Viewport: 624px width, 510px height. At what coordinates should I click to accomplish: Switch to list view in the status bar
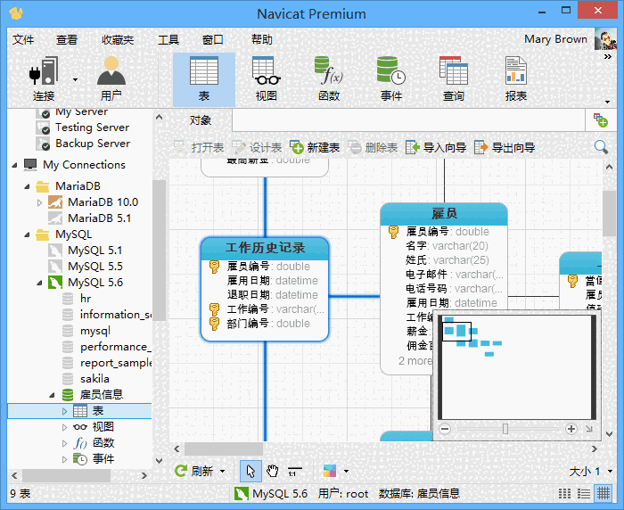[x=583, y=494]
